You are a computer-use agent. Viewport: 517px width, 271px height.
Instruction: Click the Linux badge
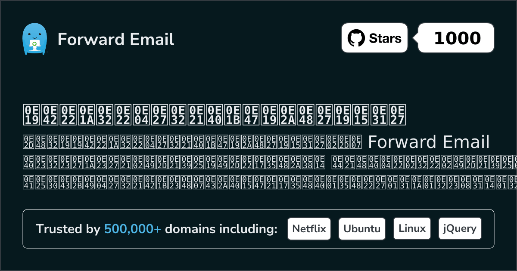(x=412, y=229)
